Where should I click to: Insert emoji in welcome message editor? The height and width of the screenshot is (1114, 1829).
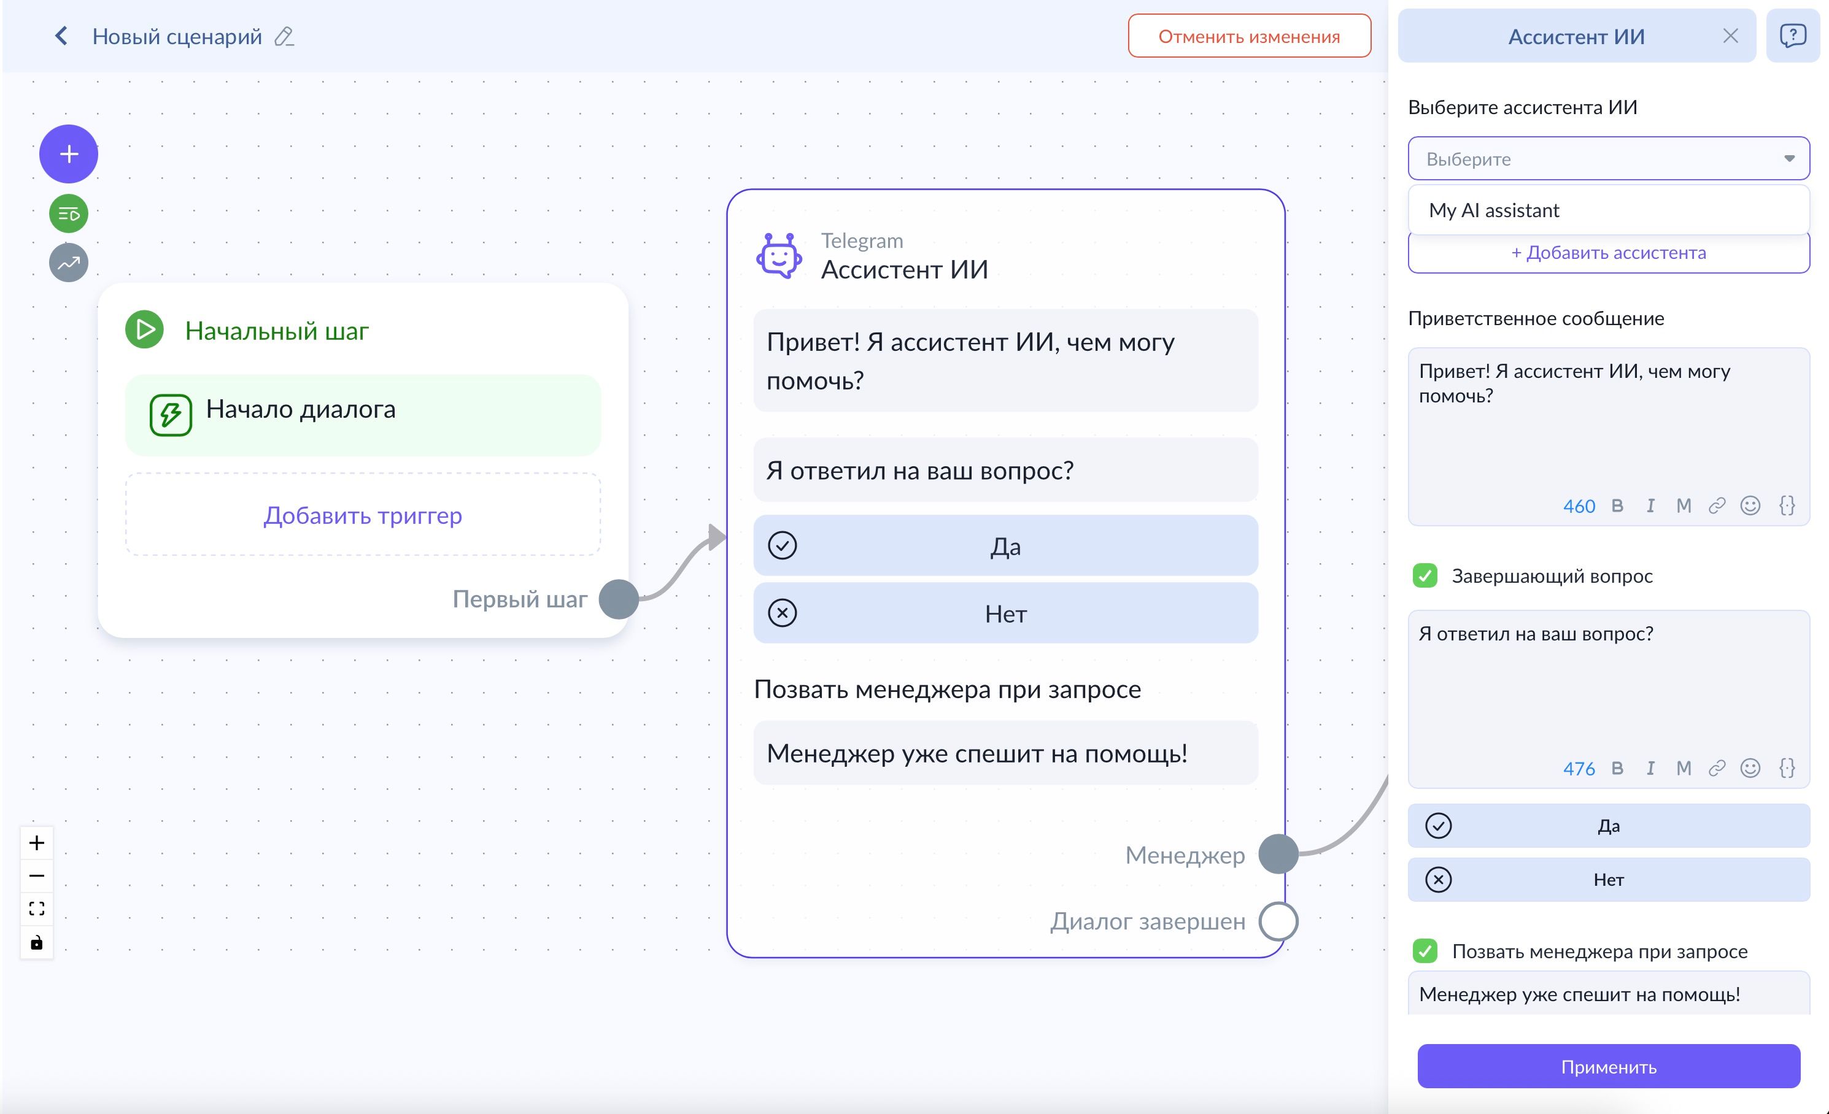click(x=1750, y=506)
